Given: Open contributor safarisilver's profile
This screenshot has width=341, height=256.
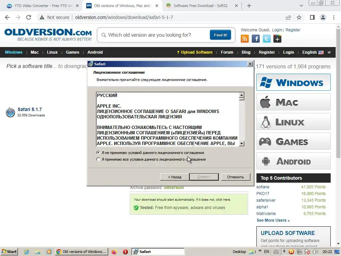Looking at the screenshot, I should tap(266, 200).
